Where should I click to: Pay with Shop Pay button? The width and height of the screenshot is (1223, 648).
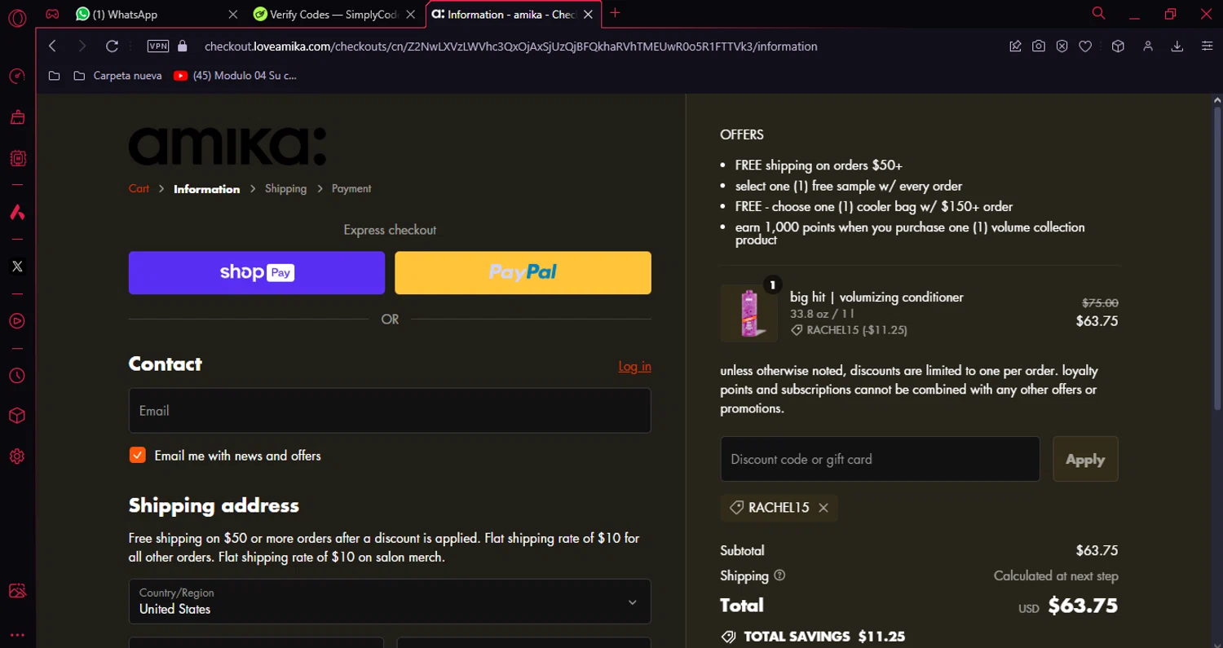257,272
